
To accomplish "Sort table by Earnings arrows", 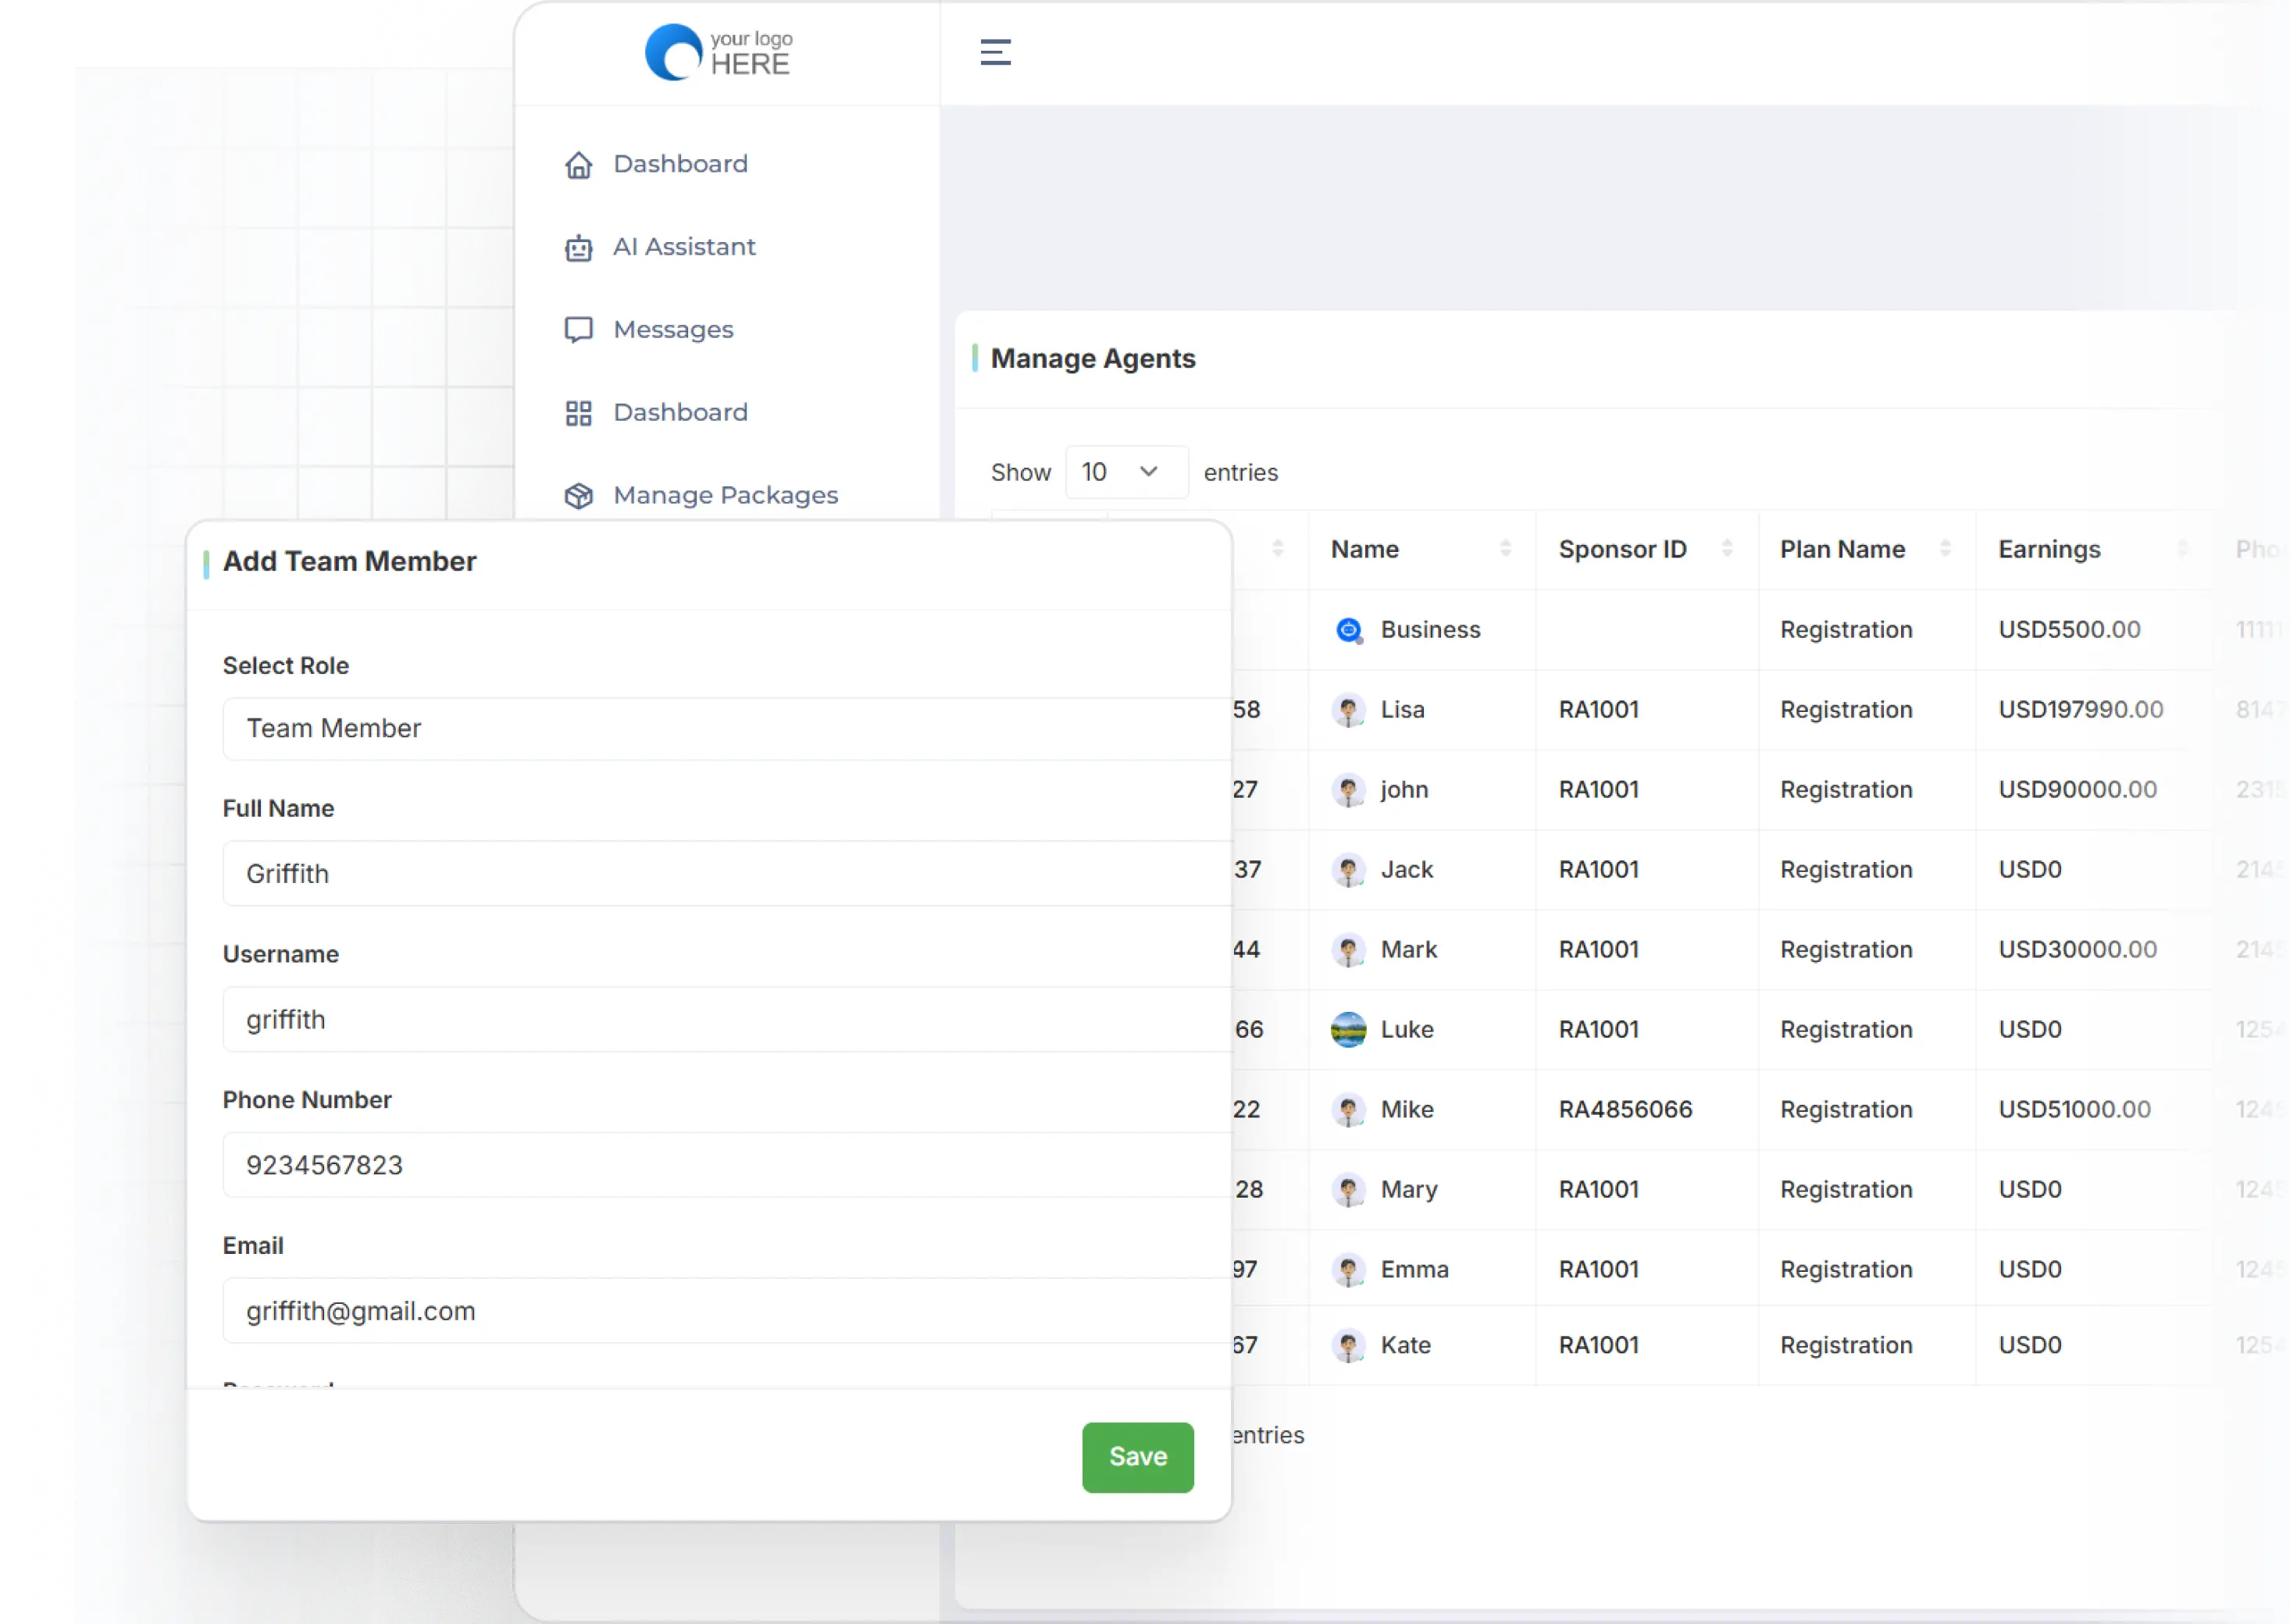I will pyautogui.click(x=2183, y=549).
